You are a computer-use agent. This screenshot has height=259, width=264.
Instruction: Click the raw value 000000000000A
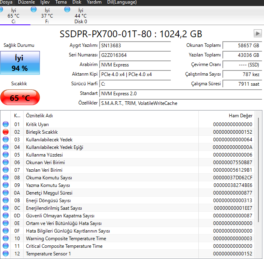232,147
